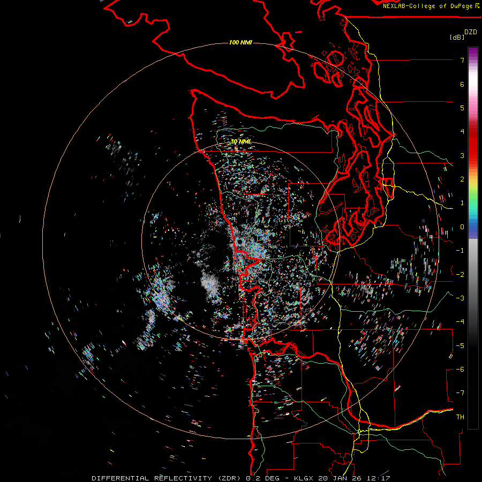
Task: Click the radar site center dot
Action: click(x=239, y=242)
